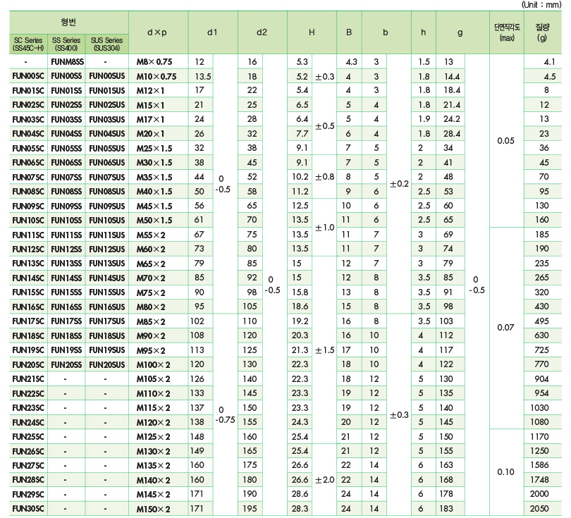Select model cell "FUN28SC"

click(x=28, y=480)
